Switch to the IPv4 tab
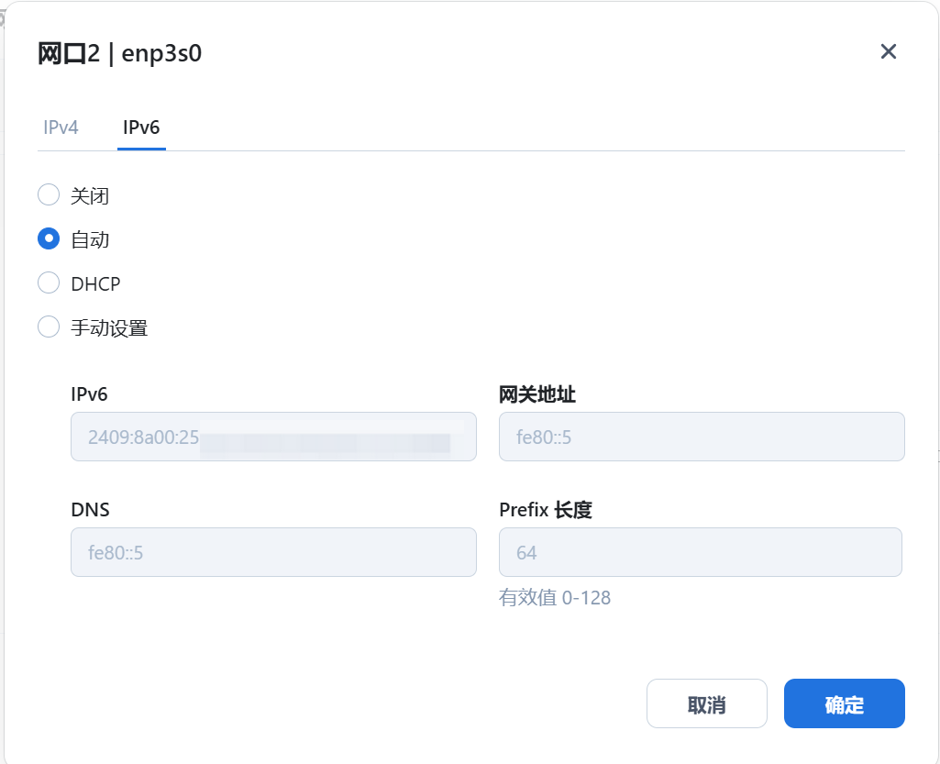The height and width of the screenshot is (764, 940). [x=61, y=127]
